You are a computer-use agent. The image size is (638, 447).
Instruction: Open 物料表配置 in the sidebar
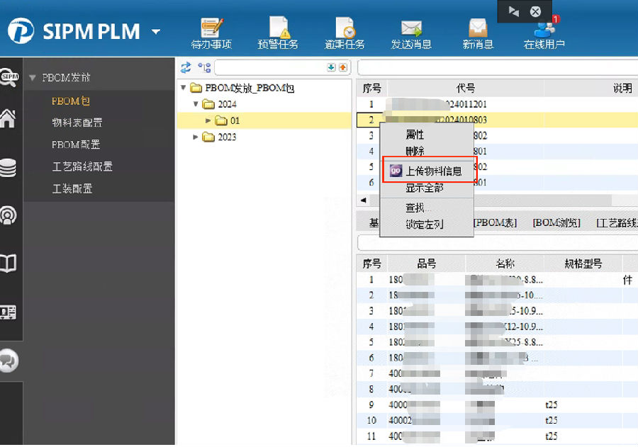tap(77, 123)
